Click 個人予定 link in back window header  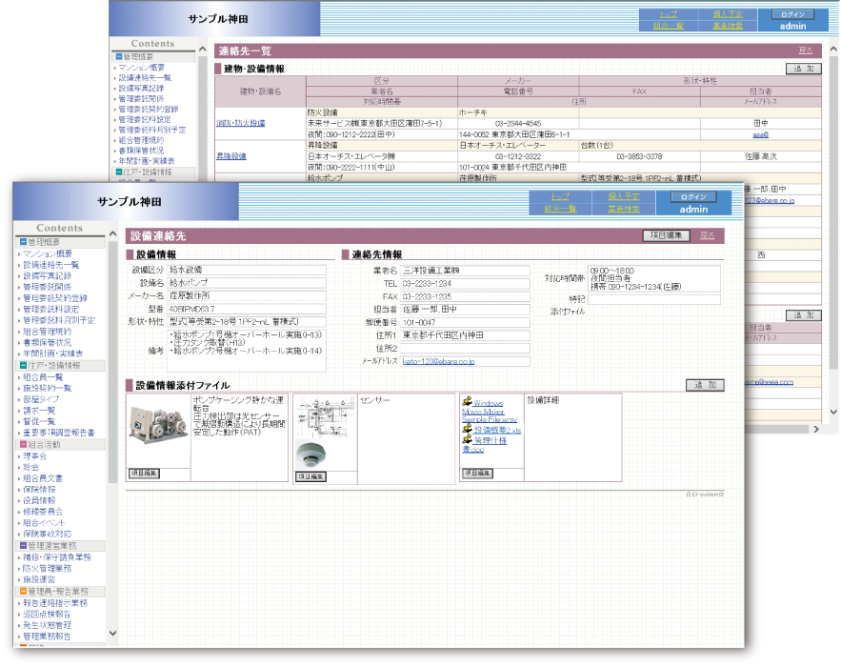(728, 14)
